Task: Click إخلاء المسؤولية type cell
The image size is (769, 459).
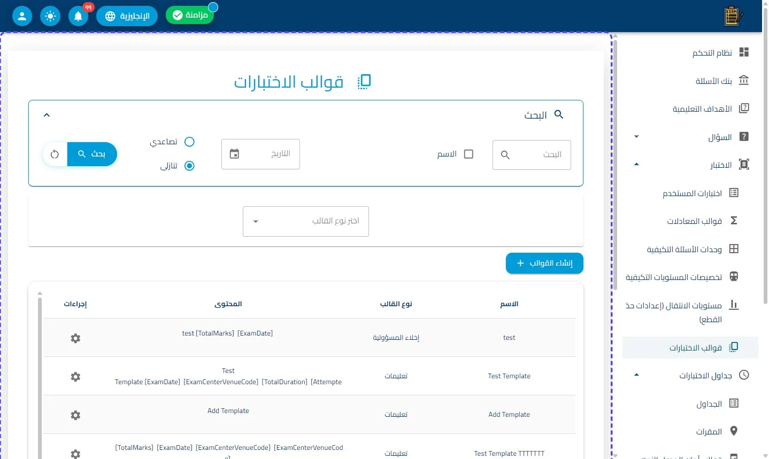Action: (396, 338)
